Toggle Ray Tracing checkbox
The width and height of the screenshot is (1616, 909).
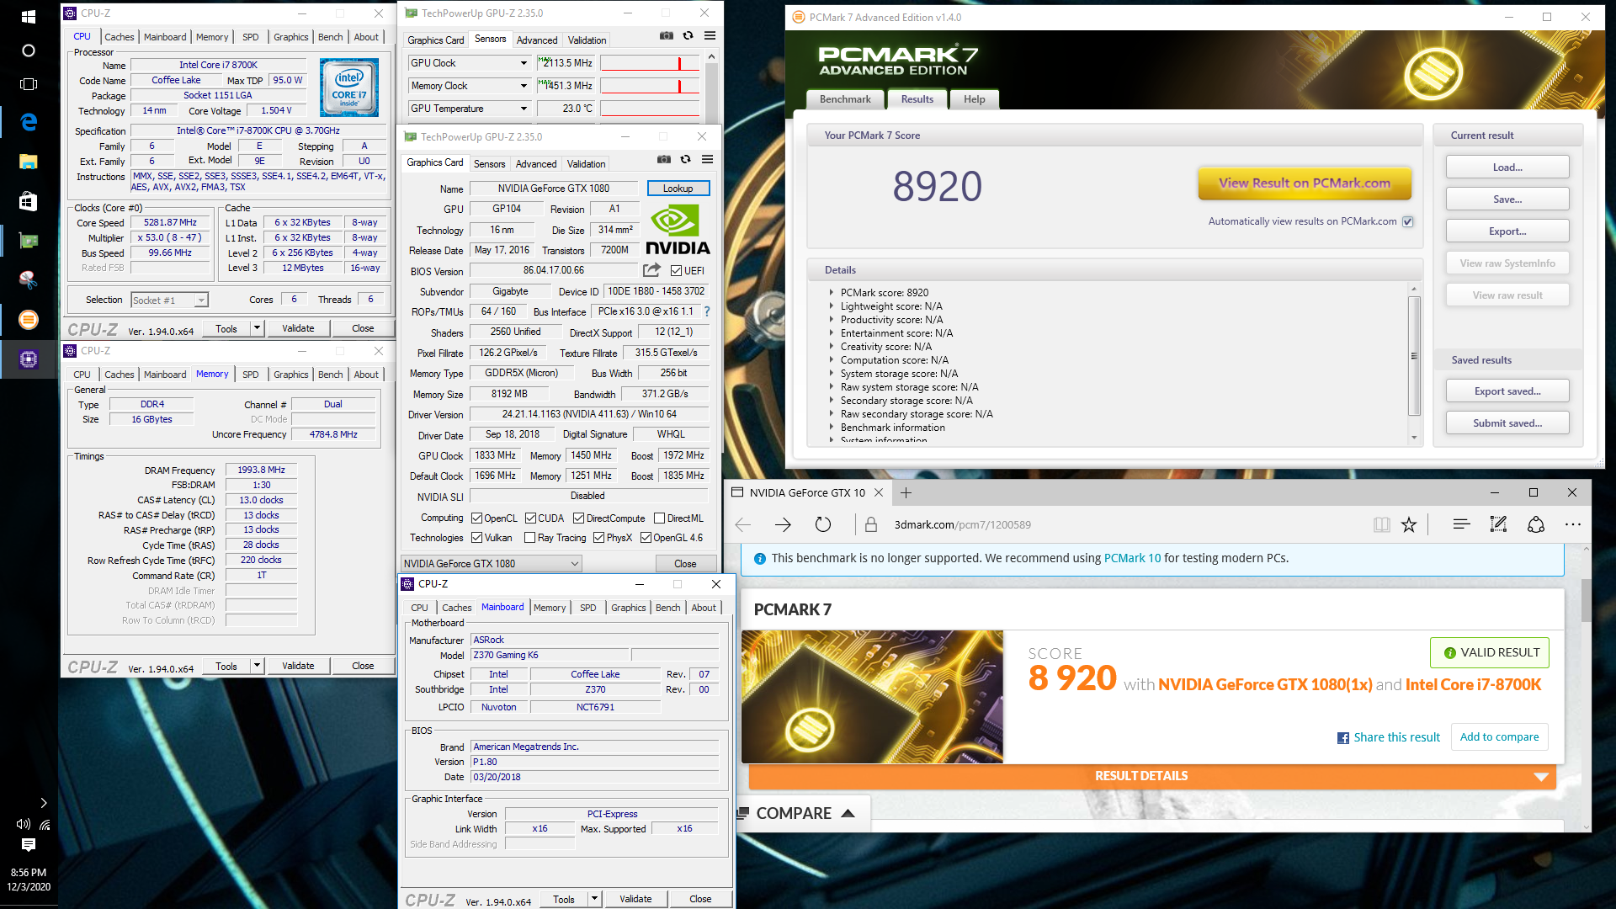pos(529,538)
